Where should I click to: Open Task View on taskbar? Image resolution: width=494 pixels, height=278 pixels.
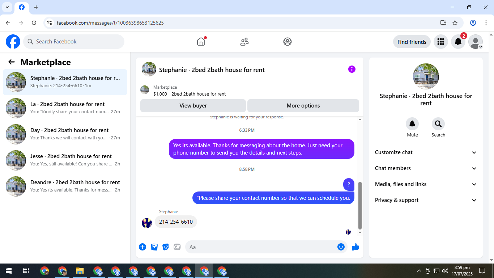26,271
